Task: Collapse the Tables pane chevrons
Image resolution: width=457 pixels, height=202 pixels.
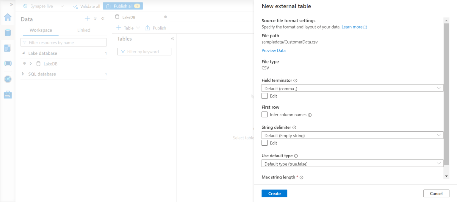Action: coord(172,39)
